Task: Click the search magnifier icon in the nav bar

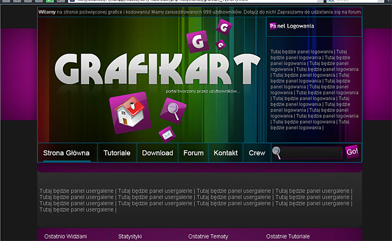Action: click(276, 153)
